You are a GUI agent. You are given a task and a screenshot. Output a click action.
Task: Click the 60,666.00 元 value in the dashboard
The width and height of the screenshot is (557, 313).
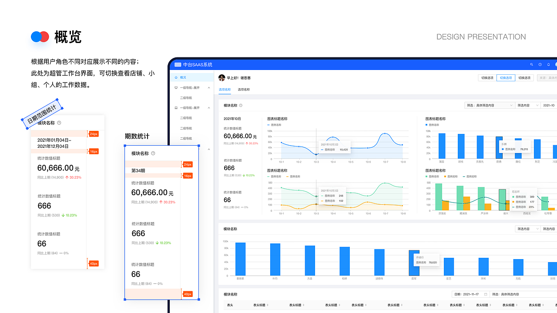click(240, 136)
